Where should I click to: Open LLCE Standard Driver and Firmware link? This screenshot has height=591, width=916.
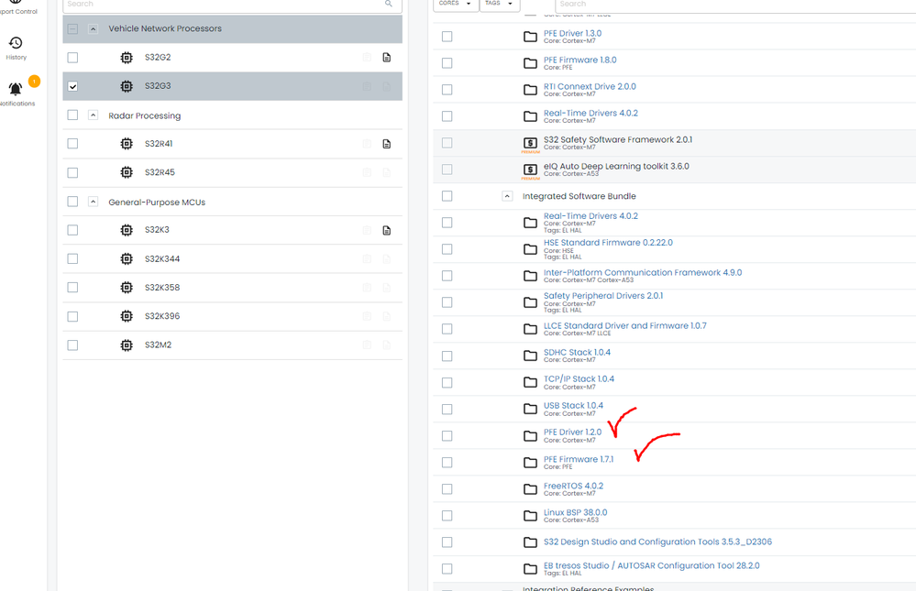(624, 325)
